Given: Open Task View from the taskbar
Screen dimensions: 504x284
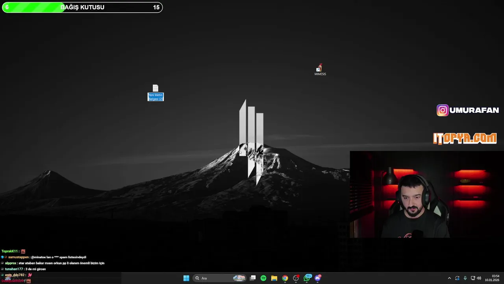Looking at the screenshot, I should 253,278.
